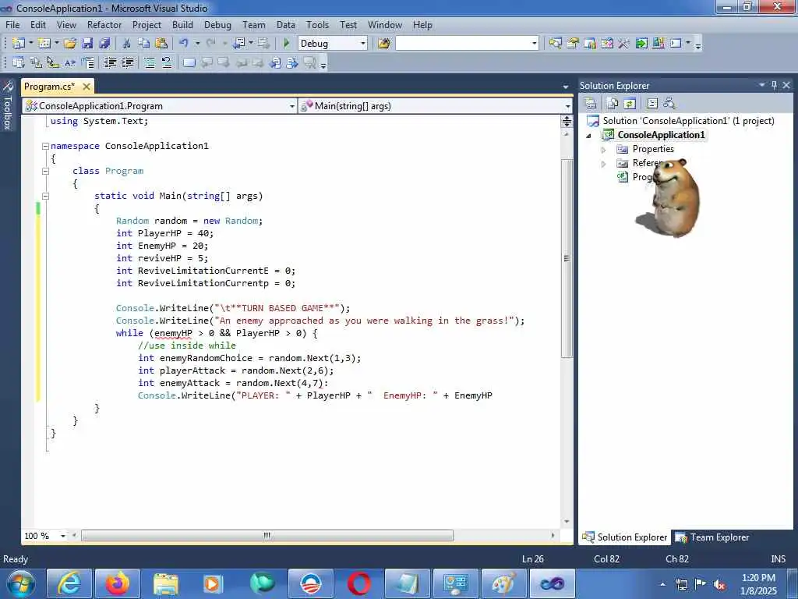Click the Save All icon
The width and height of the screenshot is (798, 599).
tap(105, 44)
